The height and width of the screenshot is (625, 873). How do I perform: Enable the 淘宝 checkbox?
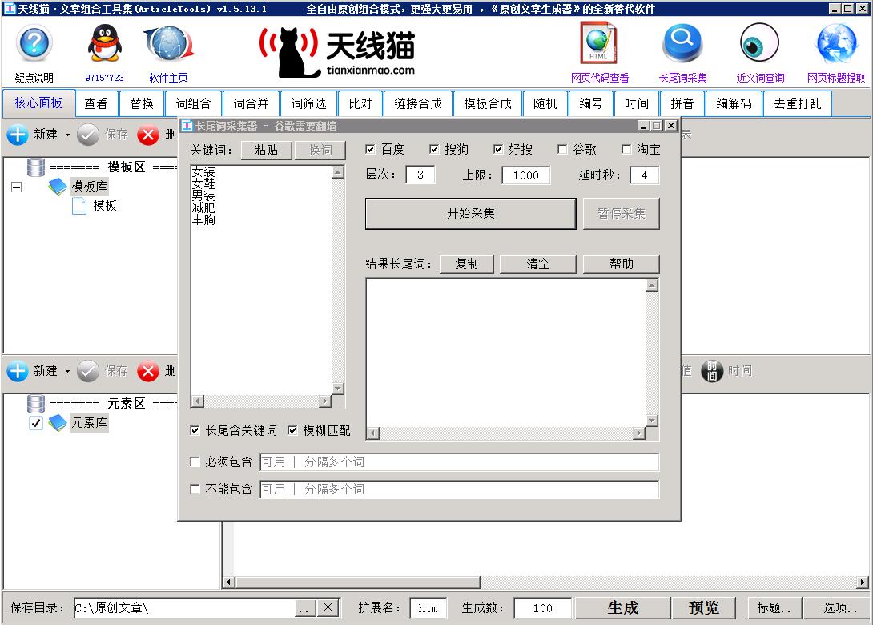pyautogui.click(x=626, y=149)
